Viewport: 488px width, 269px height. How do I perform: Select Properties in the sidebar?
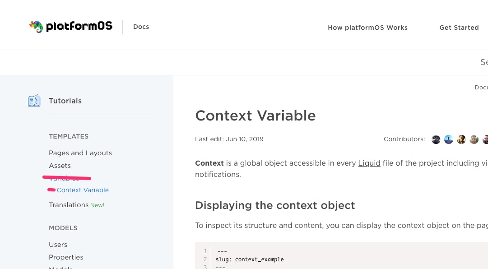(66, 257)
